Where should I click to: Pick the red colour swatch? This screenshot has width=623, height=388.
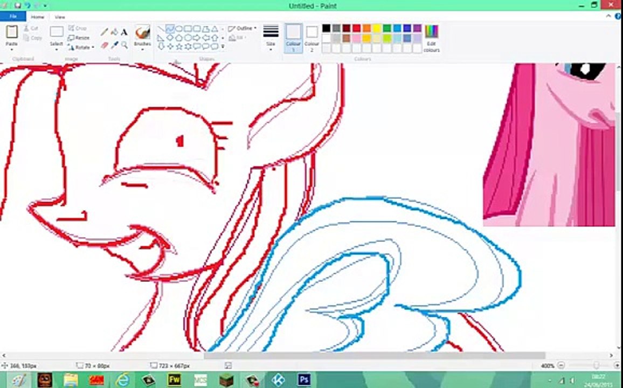pos(356,28)
